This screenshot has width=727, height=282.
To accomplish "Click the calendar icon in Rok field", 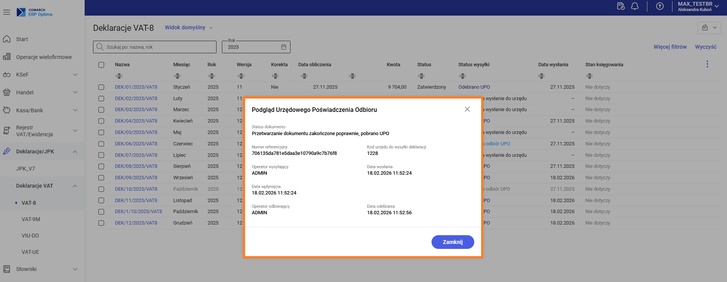I will coord(284,47).
